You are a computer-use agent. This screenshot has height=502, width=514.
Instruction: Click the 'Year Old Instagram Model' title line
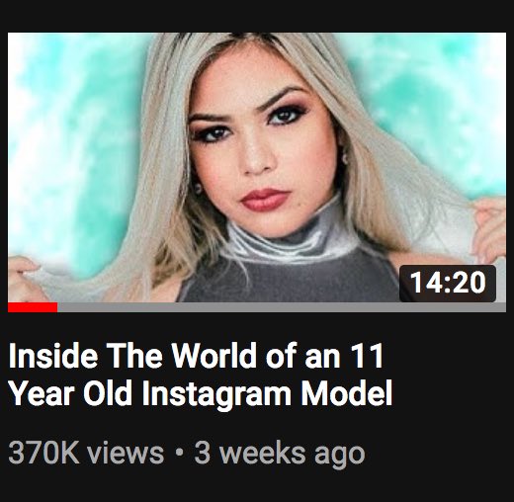201,393
